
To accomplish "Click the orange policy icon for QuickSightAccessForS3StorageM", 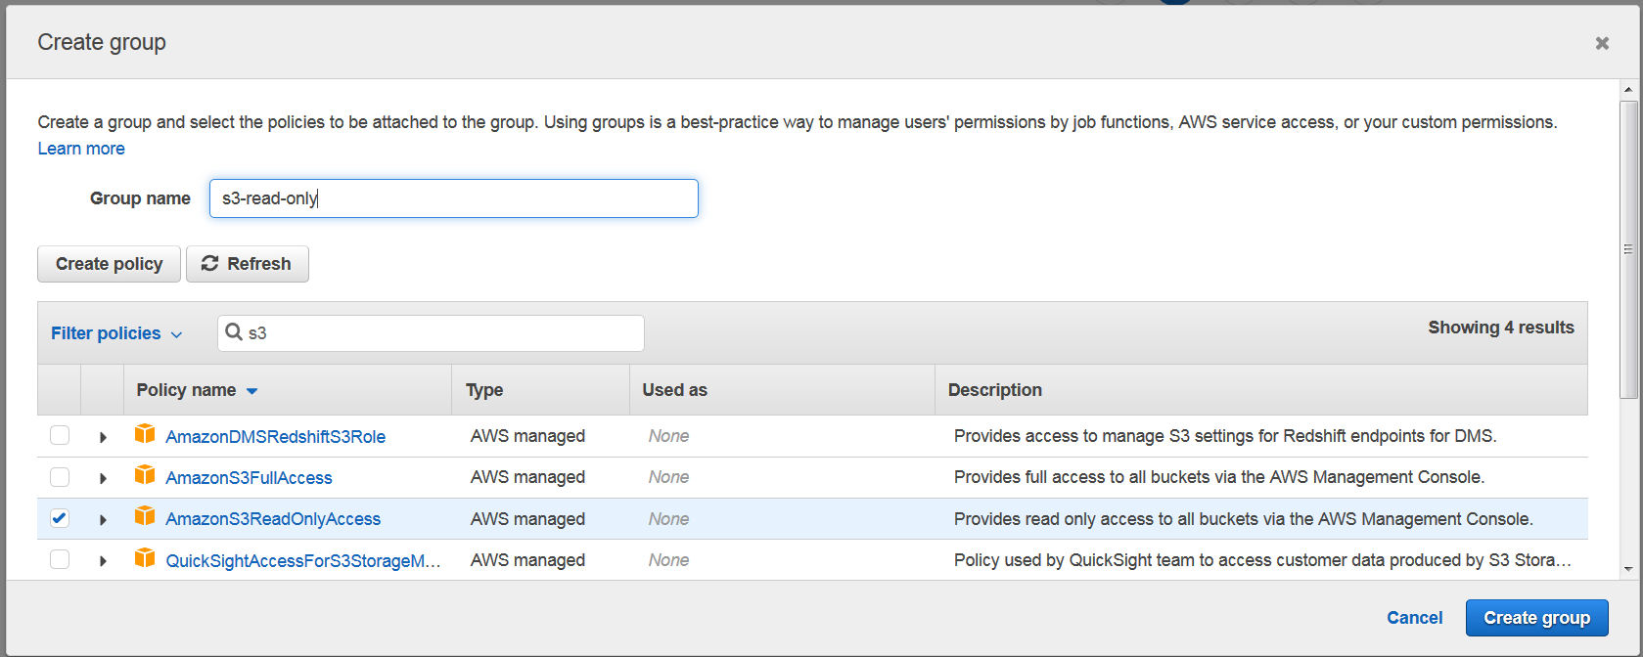I will (145, 558).
